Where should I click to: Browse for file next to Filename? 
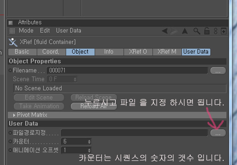[x=218, y=71]
